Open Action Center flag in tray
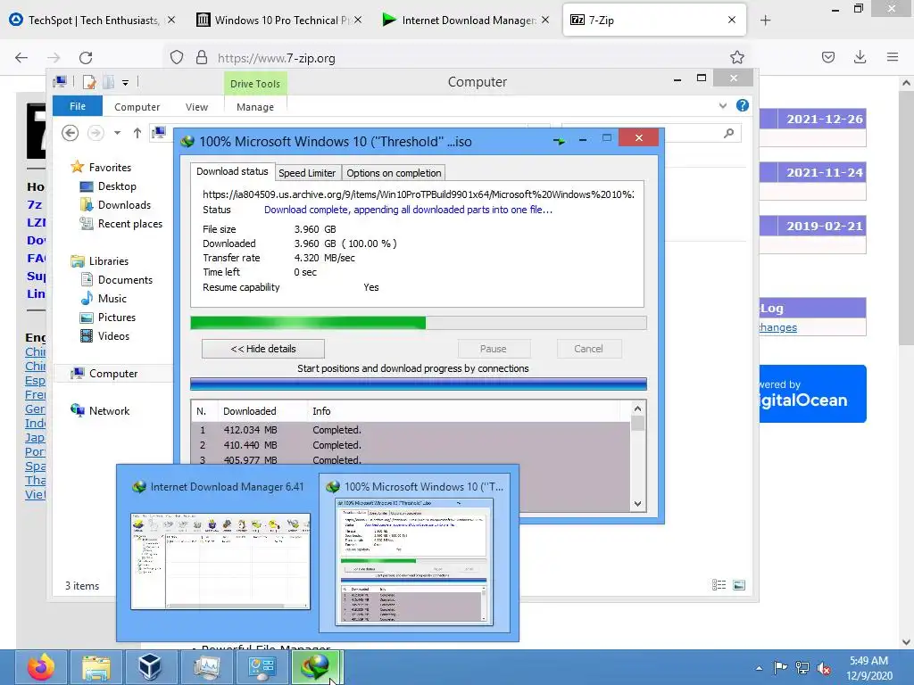 [780, 667]
